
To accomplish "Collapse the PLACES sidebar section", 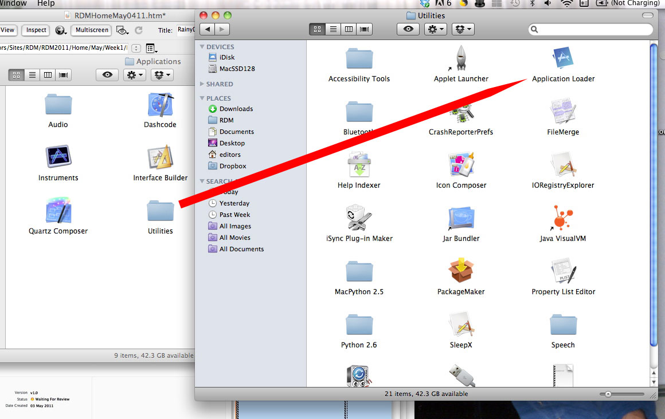I will 202,98.
